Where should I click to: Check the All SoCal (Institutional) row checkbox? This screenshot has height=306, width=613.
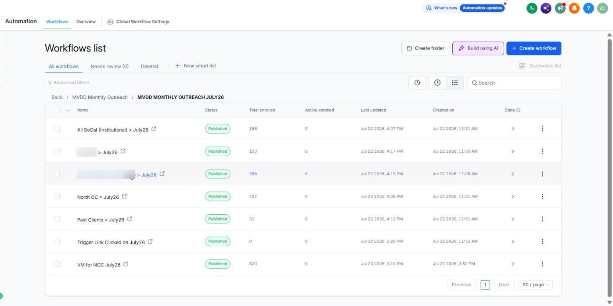coord(57,129)
